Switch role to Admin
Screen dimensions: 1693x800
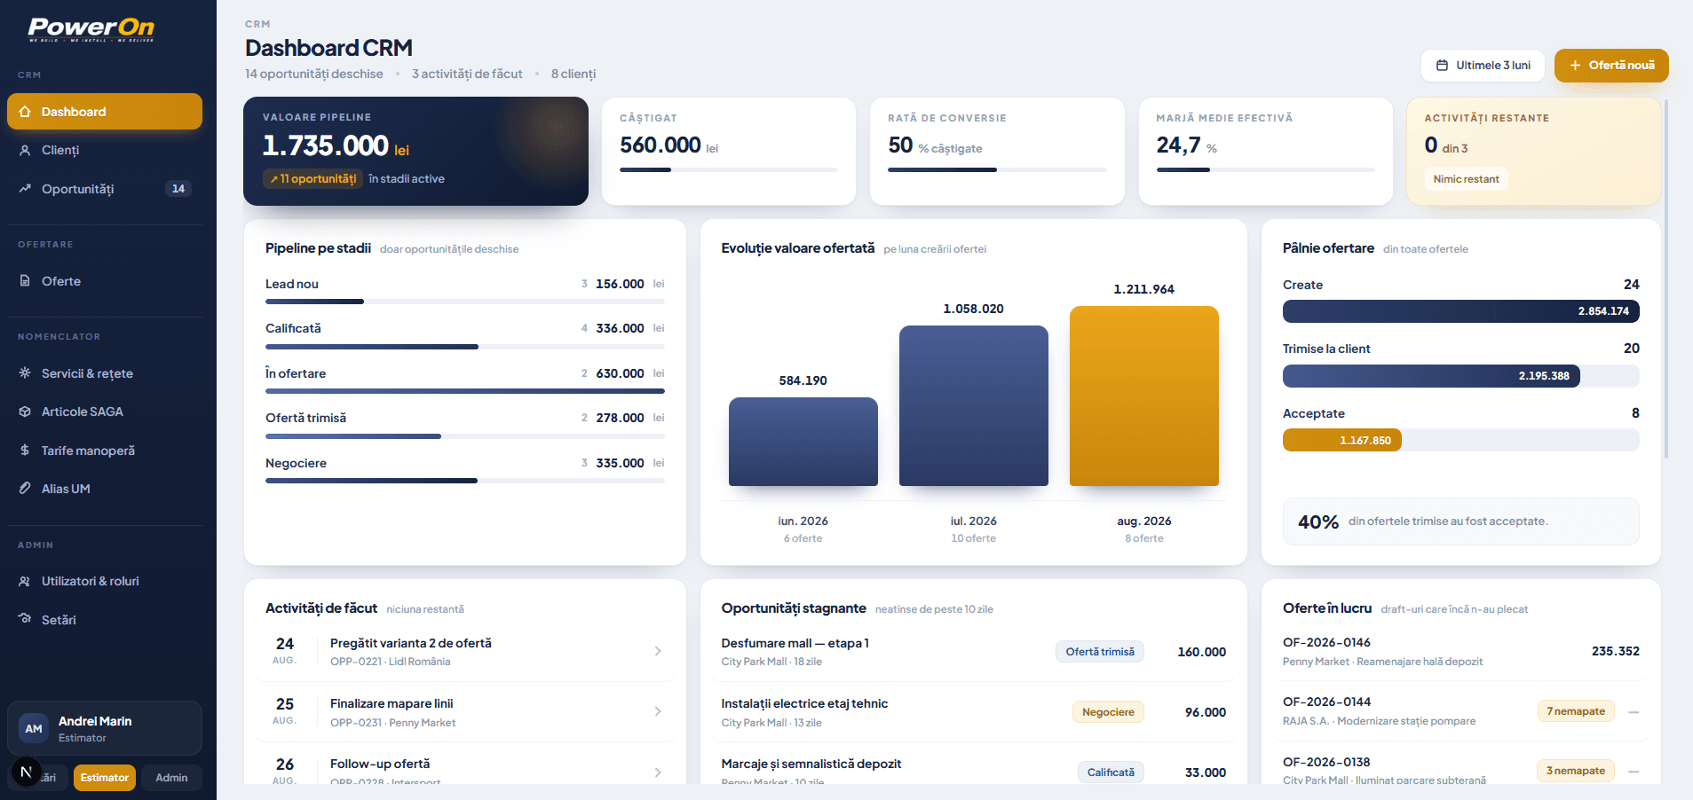tap(171, 778)
